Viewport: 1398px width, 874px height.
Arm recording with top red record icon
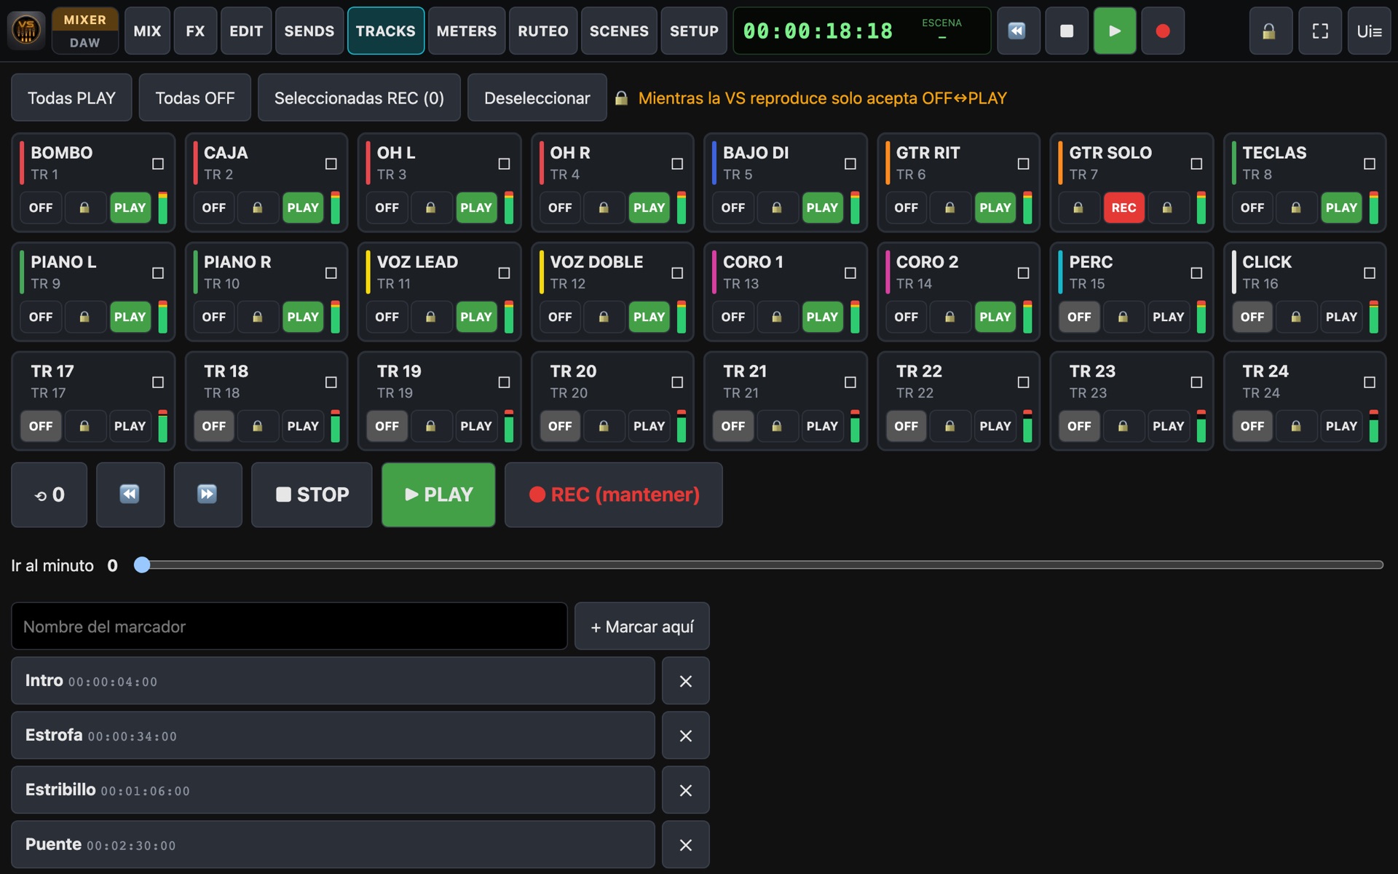point(1163,31)
